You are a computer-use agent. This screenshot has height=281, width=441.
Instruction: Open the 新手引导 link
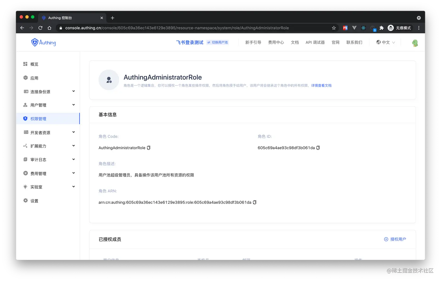point(253,43)
